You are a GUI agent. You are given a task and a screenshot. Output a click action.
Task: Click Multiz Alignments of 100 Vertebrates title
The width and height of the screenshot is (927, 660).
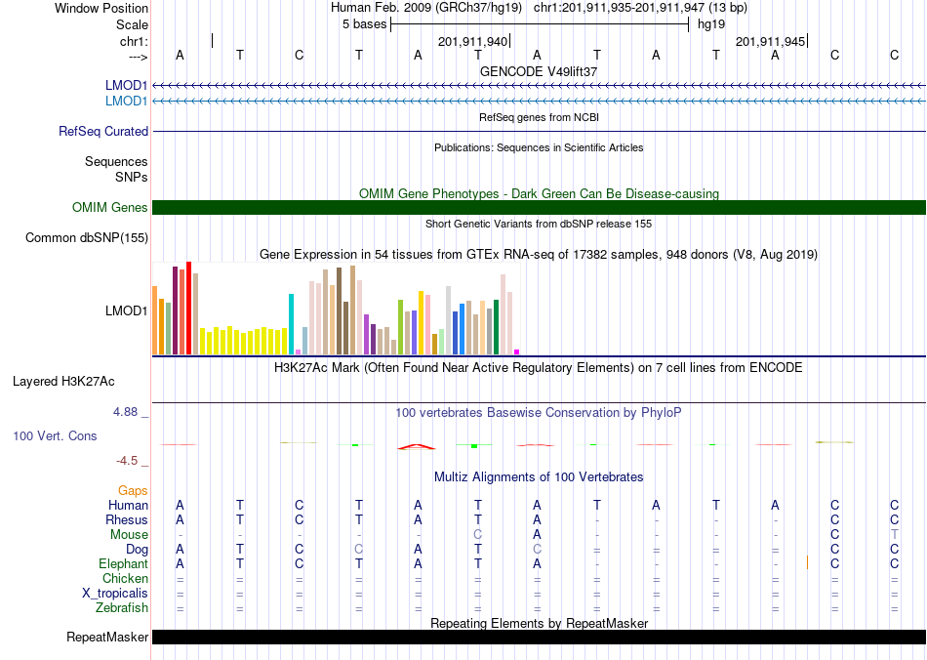pyautogui.click(x=539, y=476)
